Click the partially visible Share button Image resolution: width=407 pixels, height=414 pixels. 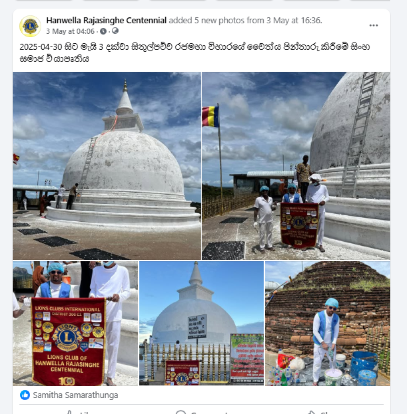320,412
